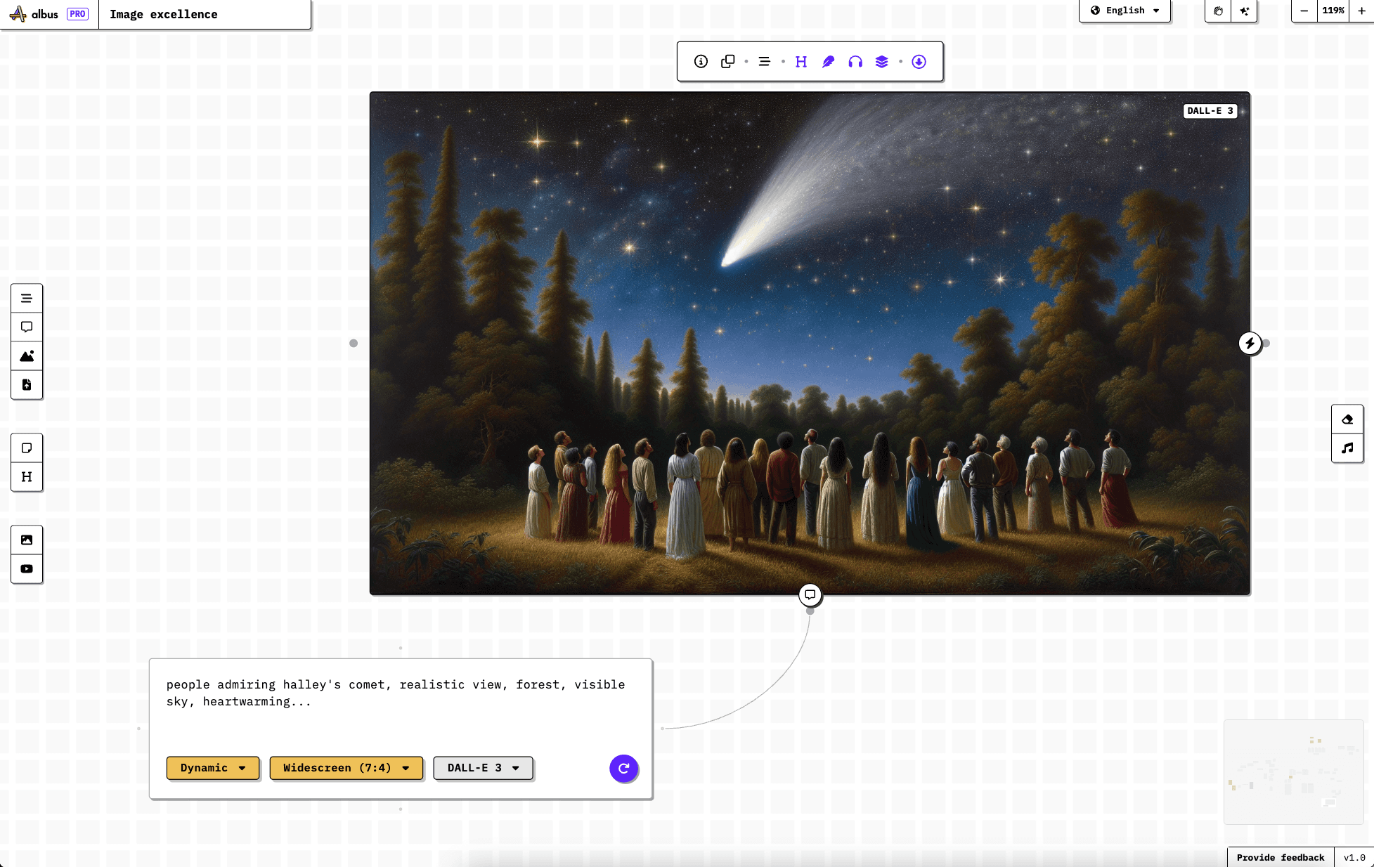The width and height of the screenshot is (1374, 867).
Task: Open the Dynamic style dropdown
Action: (212, 768)
